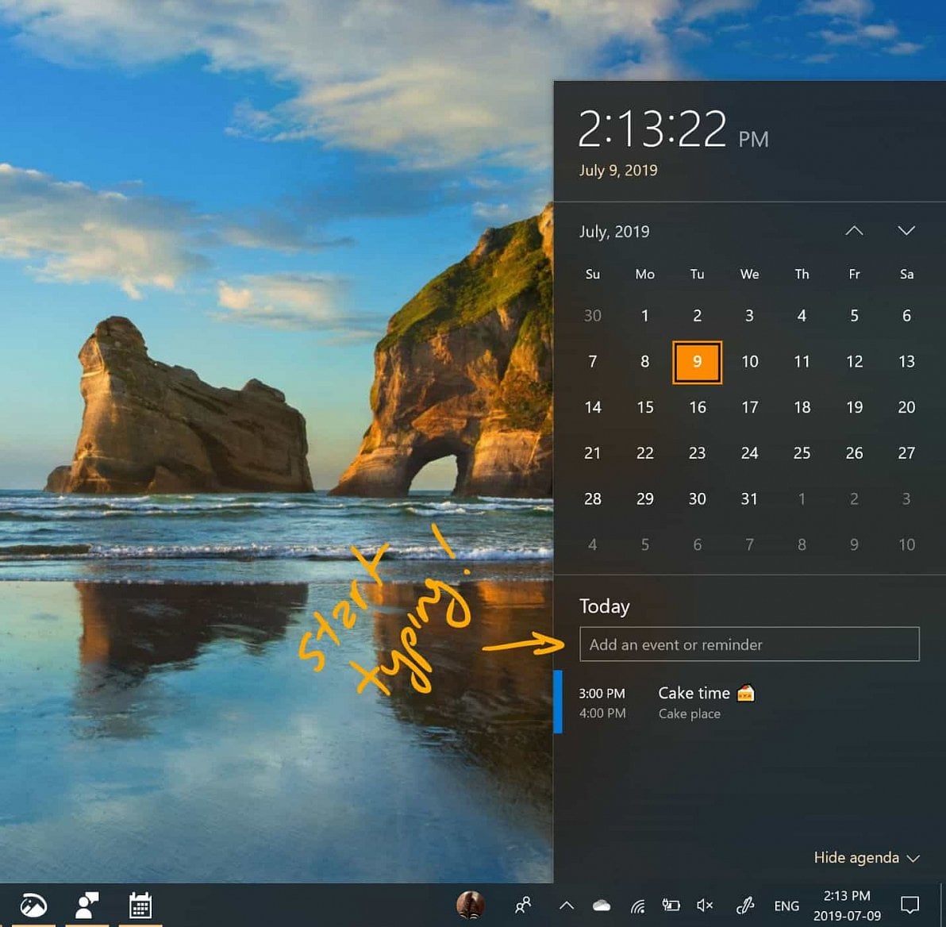Select July 16 on the calendar
Image resolution: width=946 pixels, height=927 pixels.
[x=697, y=407]
